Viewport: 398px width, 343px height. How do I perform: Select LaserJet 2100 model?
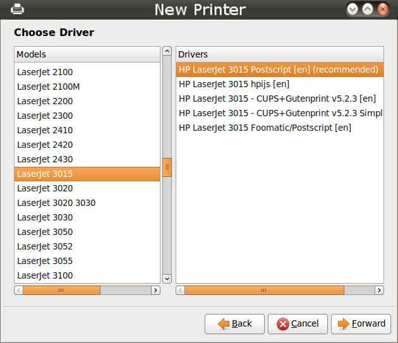point(87,72)
